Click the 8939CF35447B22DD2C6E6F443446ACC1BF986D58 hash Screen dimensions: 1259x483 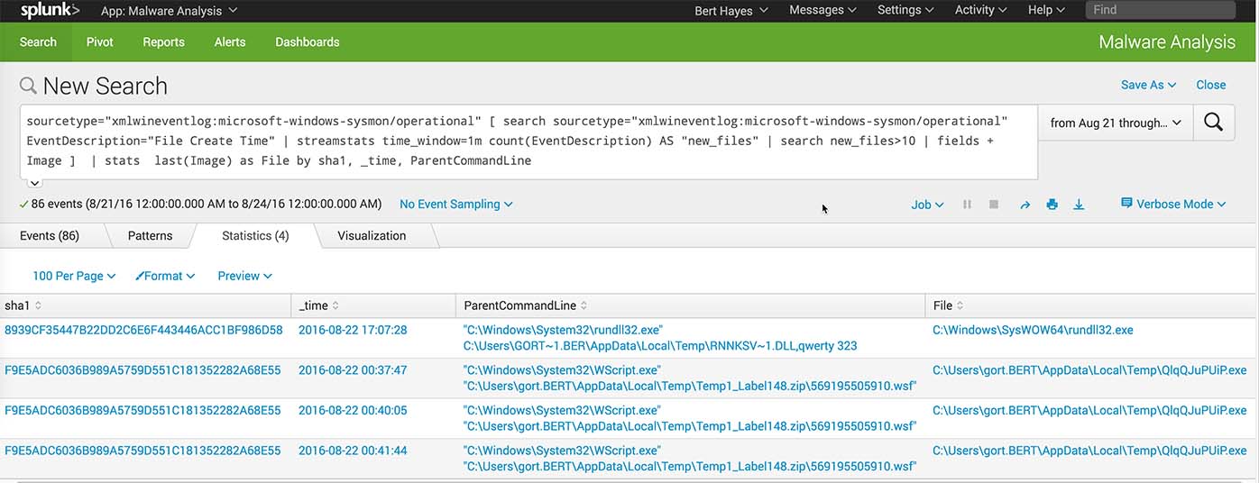pos(143,330)
